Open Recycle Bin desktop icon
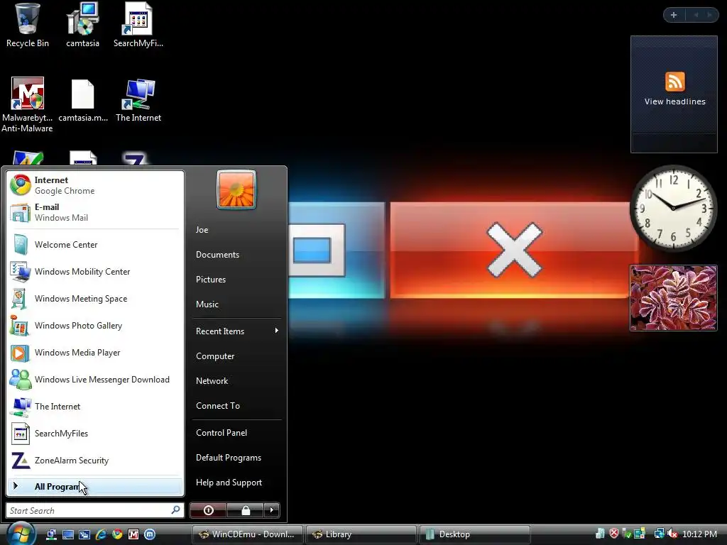The height and width of the screenshot is (545, 727). click(x=27, y=26)
